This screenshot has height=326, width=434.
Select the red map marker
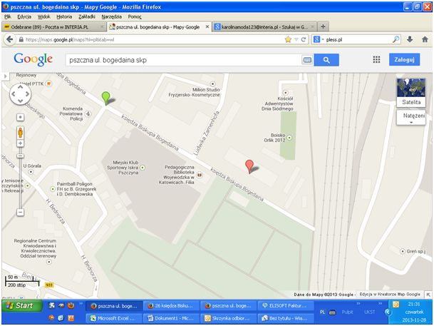(249, 166)
